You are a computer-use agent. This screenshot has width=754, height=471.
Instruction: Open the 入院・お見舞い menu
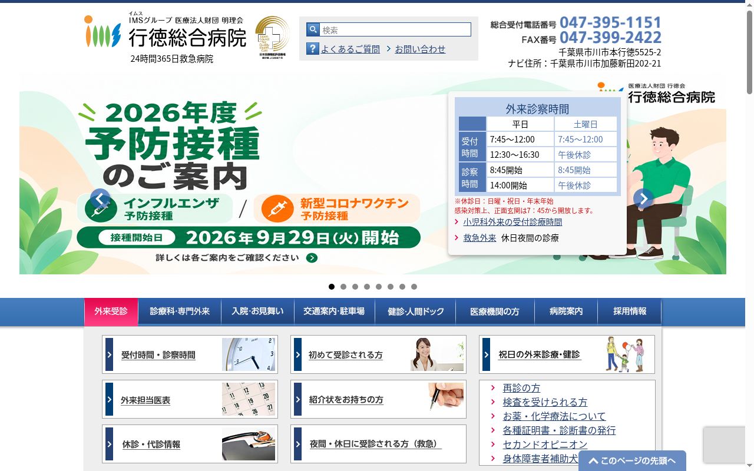coord(257,311)
